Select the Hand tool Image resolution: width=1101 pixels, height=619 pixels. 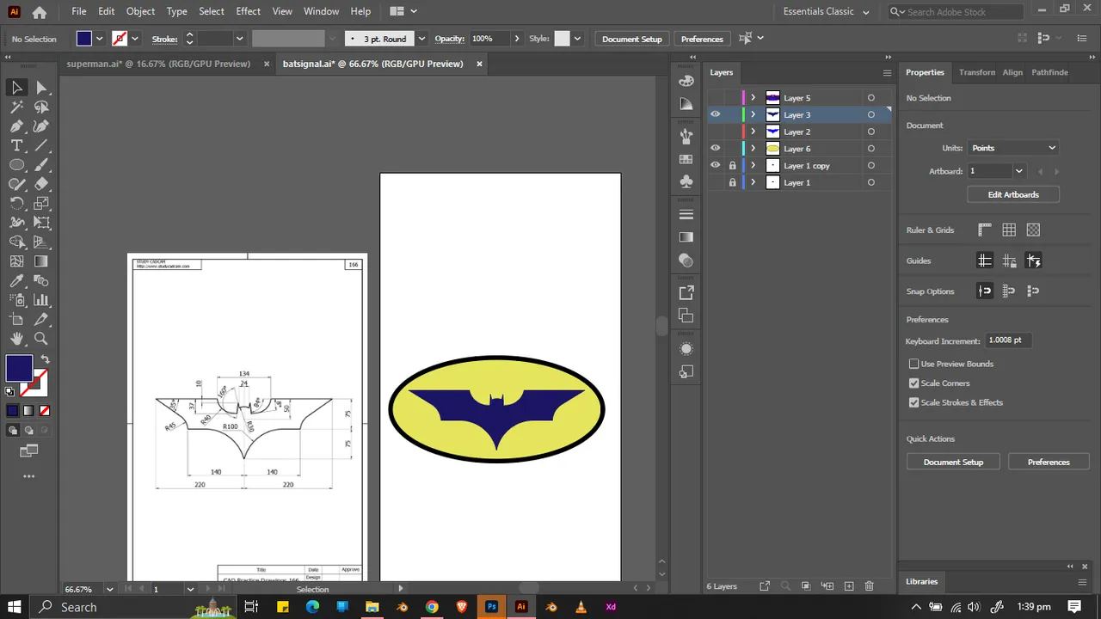(x=16, y=339)
